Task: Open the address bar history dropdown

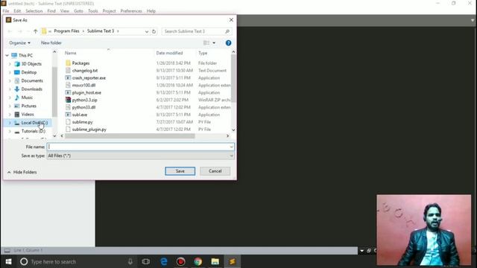Action: [x=147, y=31]
